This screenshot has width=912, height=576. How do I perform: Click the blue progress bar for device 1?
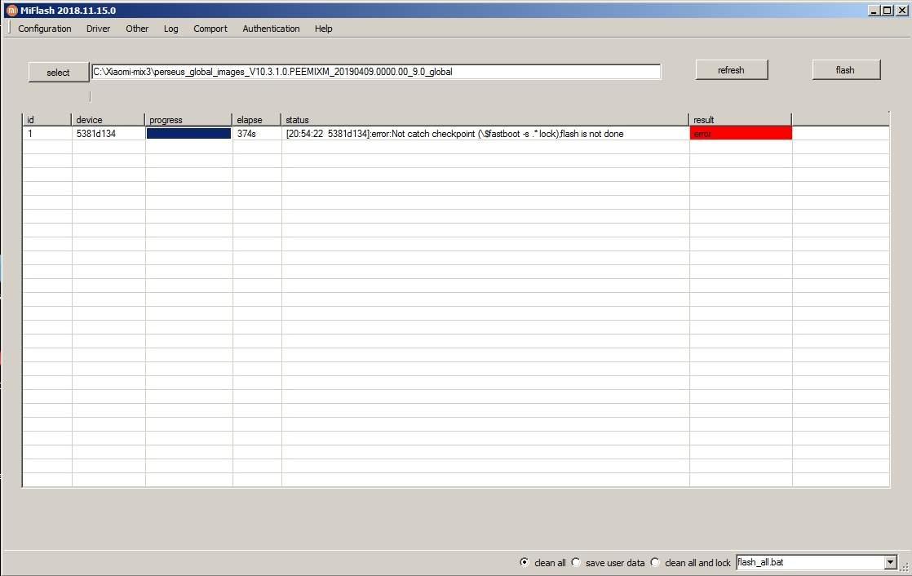pos(188,134)
